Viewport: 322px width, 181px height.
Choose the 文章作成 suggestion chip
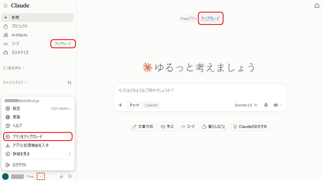click(x=143, y=127)
